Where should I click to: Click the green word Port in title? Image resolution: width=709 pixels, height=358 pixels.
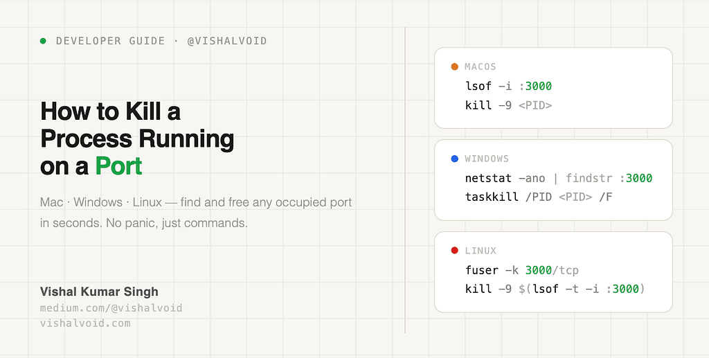point(118,166)
